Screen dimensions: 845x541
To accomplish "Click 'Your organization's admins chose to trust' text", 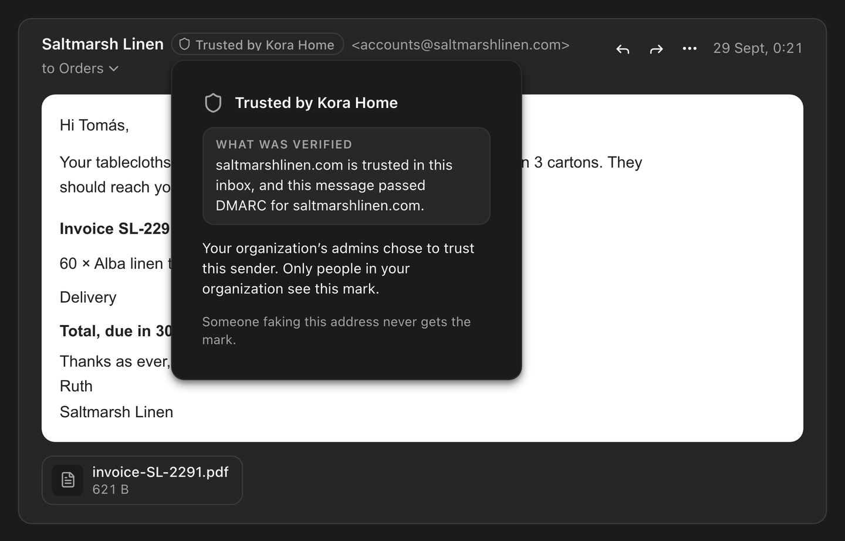I will tap(338, 248).
